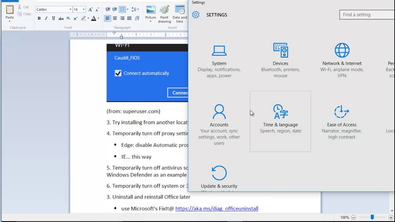Align text center in WordPad
395x222 pixels.
coord(115,18)
